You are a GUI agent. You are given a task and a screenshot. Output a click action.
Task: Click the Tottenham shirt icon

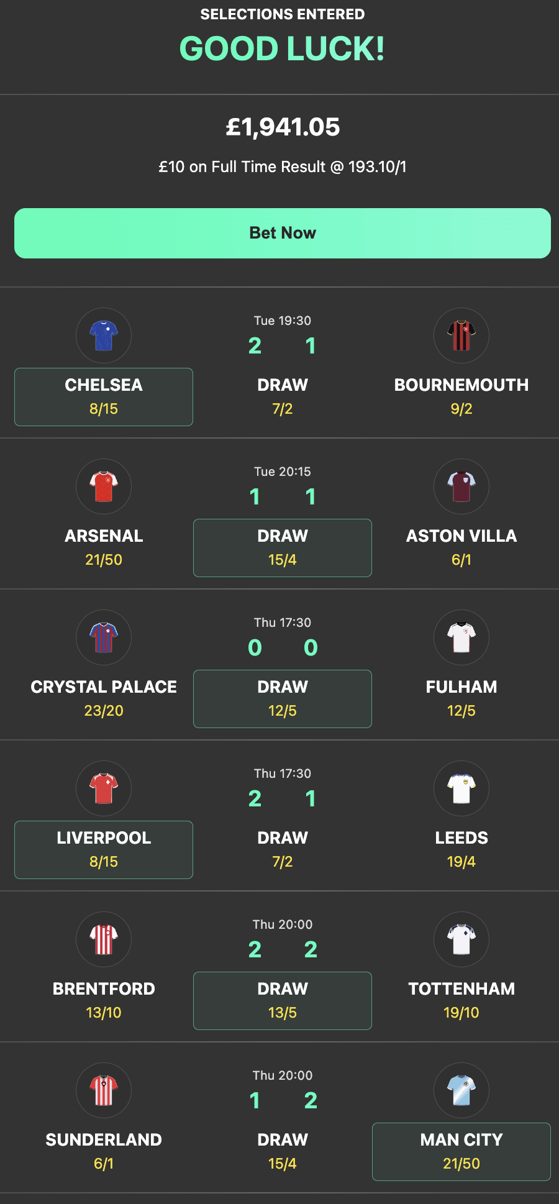pos(461,939)
